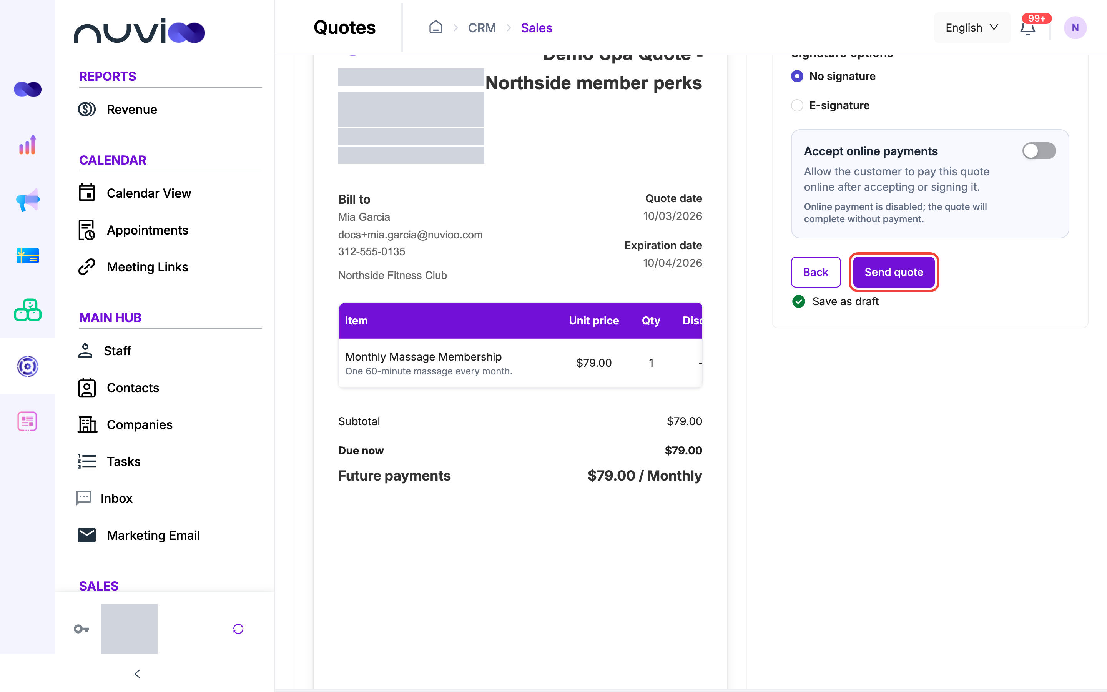Toggle the Save as draft checkmark
Viewport: 1107px width, 692px height.
(x=798, y=302)
